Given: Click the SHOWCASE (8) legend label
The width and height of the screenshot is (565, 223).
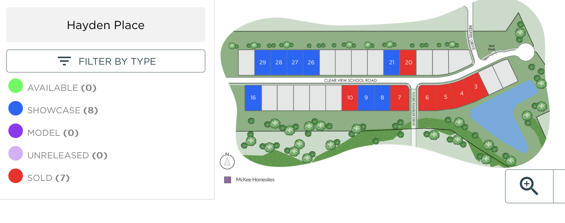Looking at the screenshot, I should [63, 110].
